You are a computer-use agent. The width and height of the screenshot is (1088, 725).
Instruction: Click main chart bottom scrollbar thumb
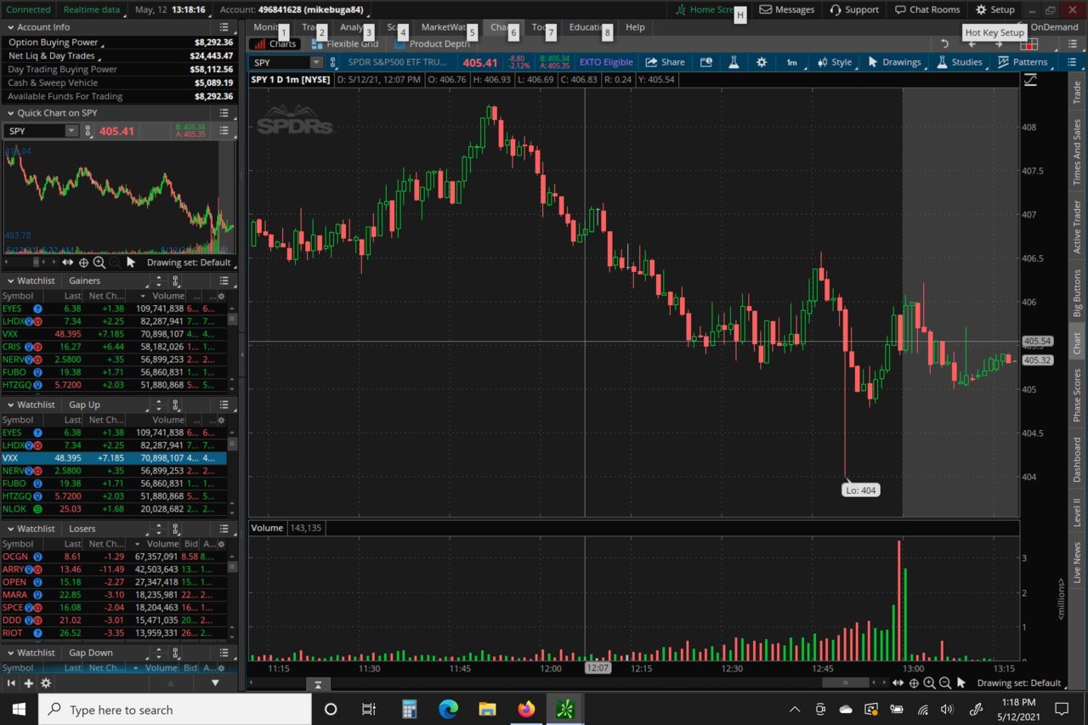click(x=844, y=683)
